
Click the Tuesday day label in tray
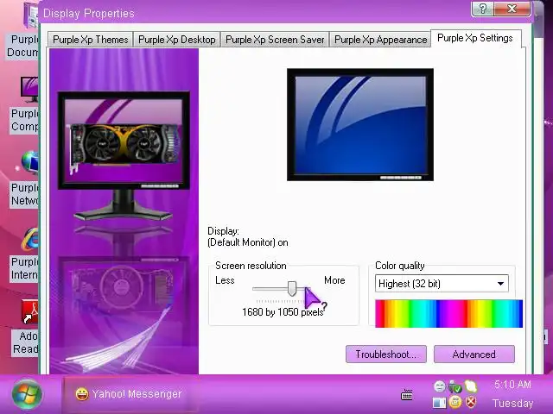(512, 403)
